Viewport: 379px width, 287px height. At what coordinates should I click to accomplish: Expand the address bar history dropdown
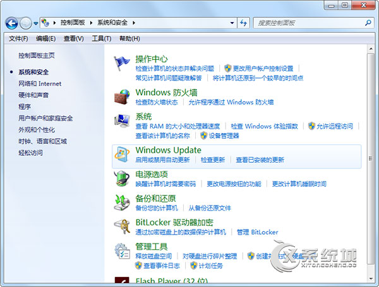[x=232, y=23]
